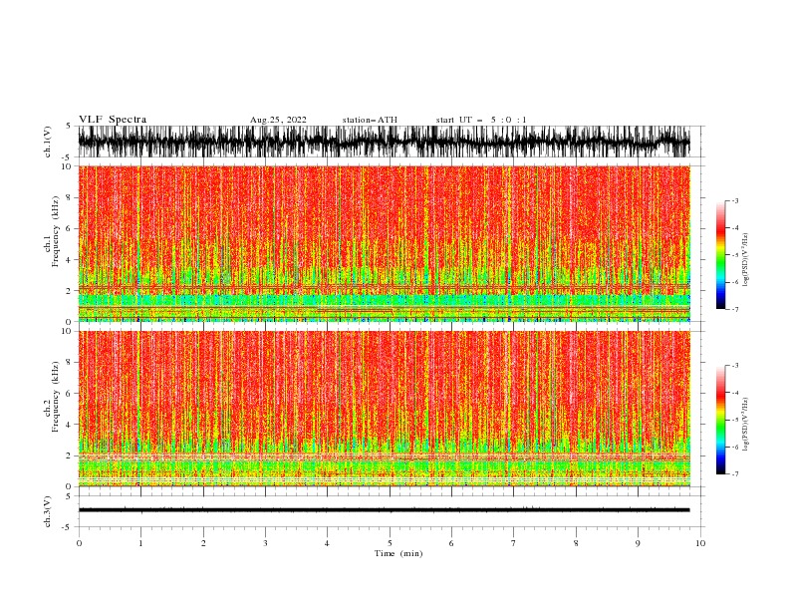Click the ch.3 flat waveform trace
Viewport: 789px width, 610px height.
coord(384,510)
